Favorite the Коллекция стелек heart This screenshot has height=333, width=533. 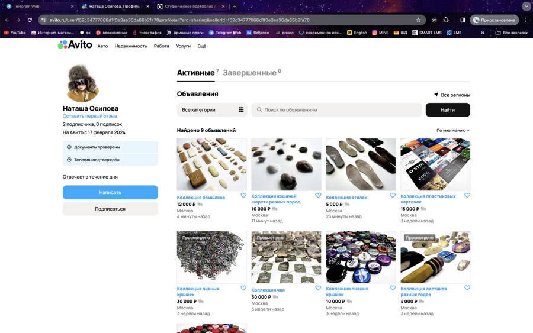[393, 196]
